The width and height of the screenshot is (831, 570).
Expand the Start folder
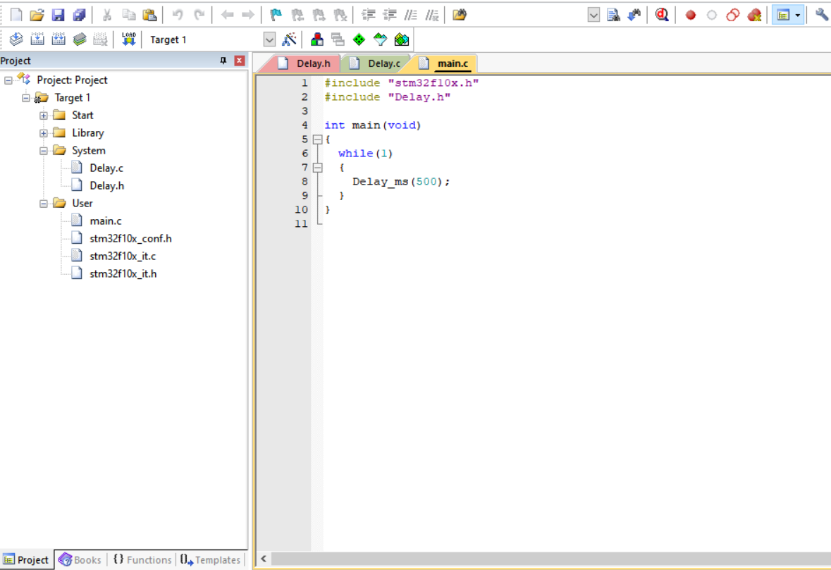44,116
